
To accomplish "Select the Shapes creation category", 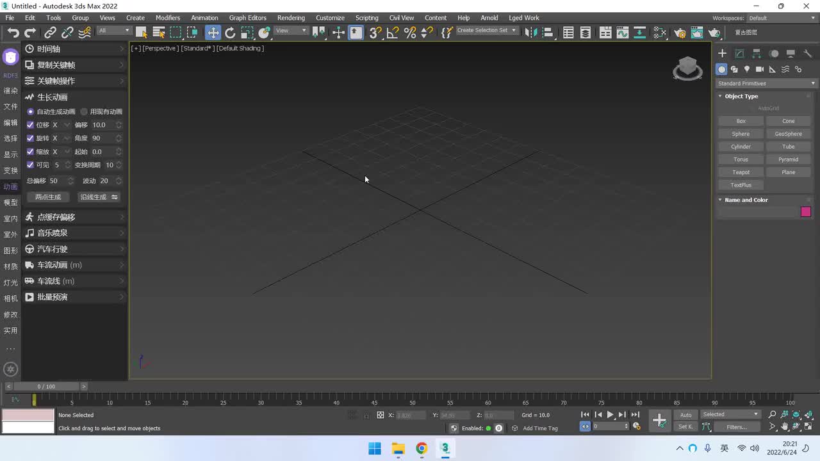I will click(x=734, y=69).
